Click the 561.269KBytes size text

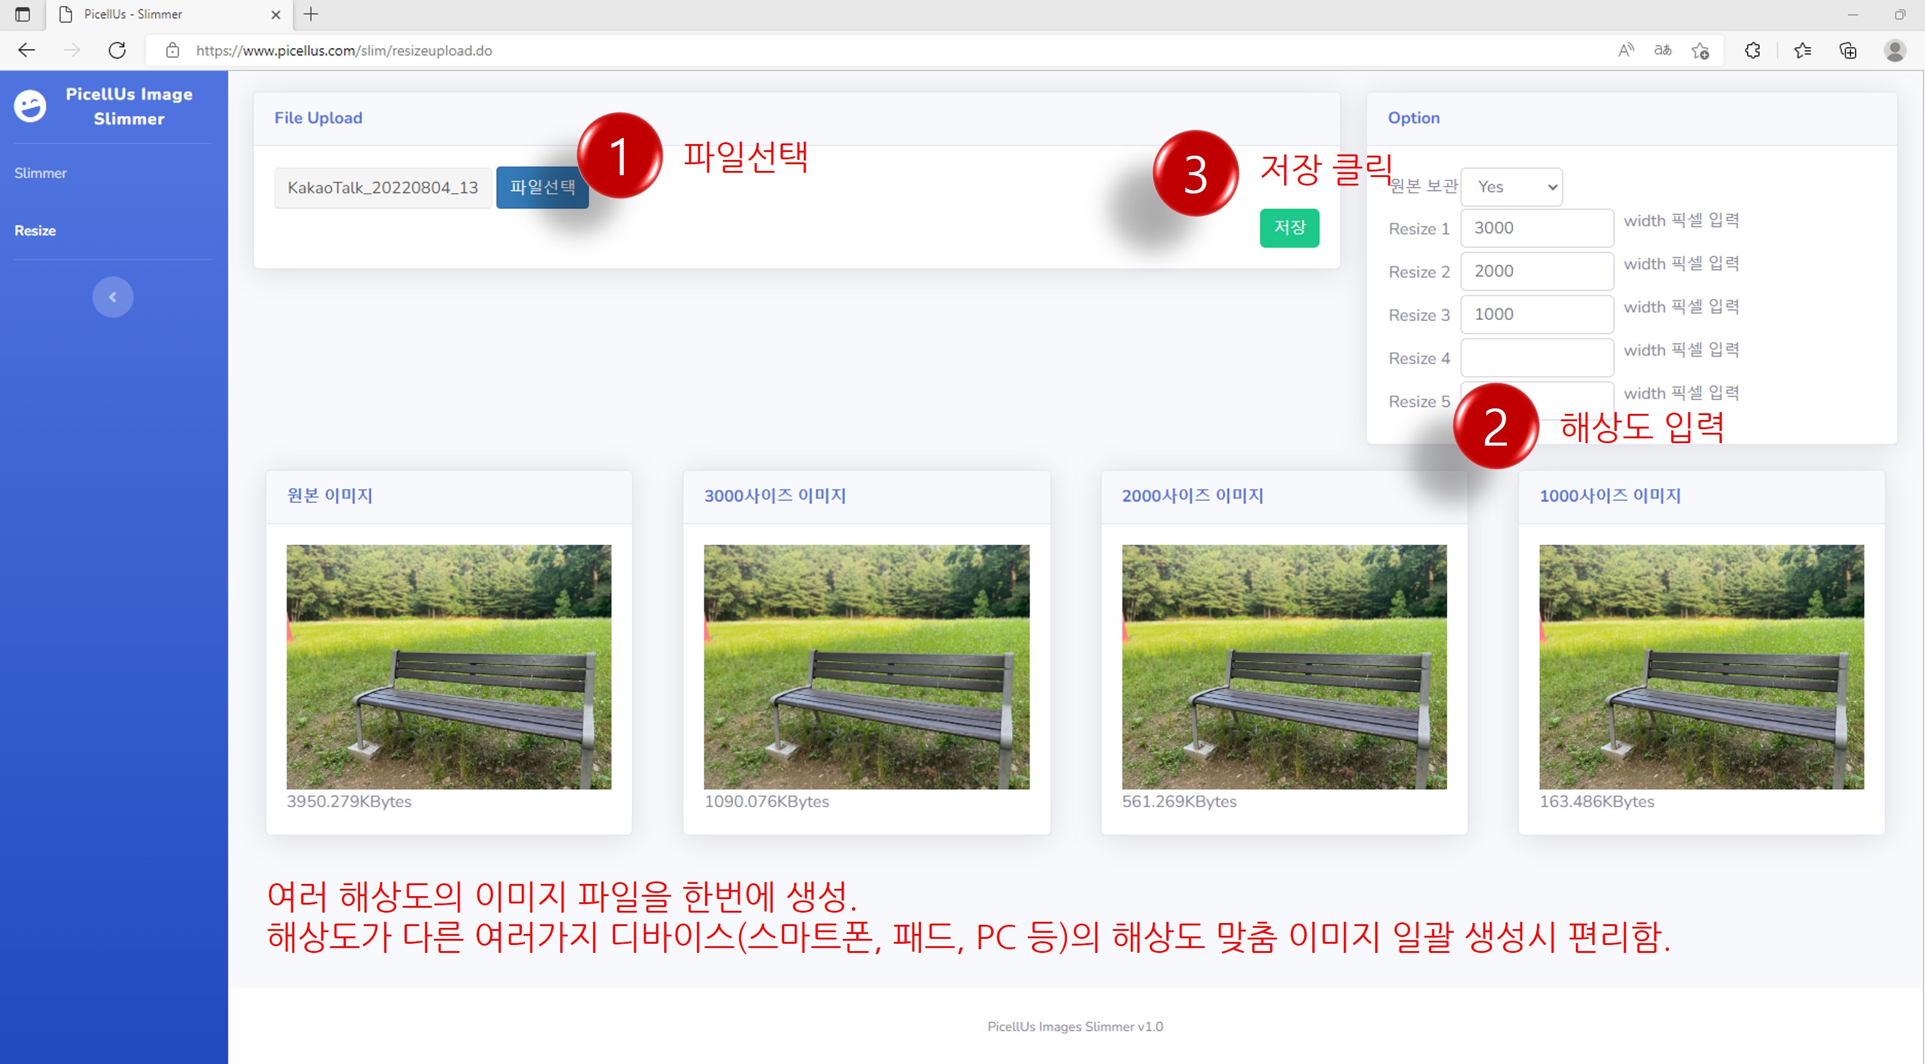point(1179,801)
